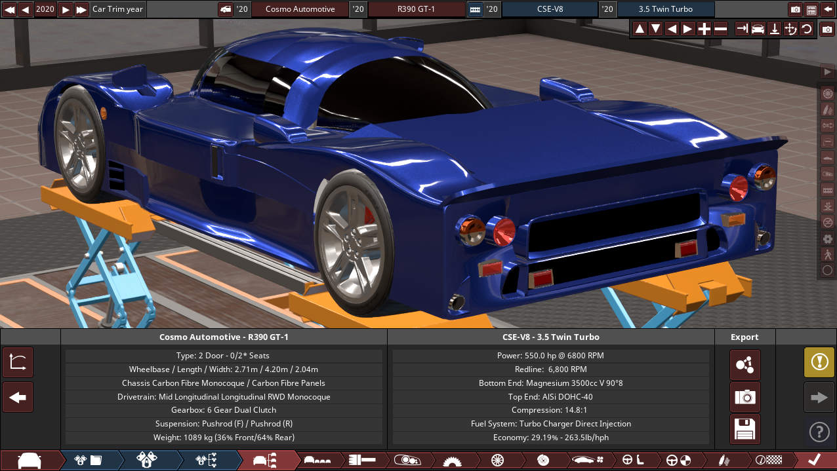Toggle the walking person icon in sidebar
The height and width of the screenshot is (471, 837).
coord(828,254)
